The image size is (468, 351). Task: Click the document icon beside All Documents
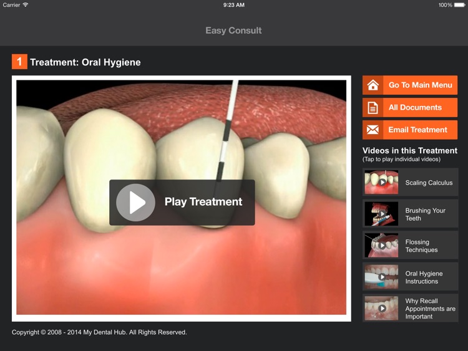373,108
